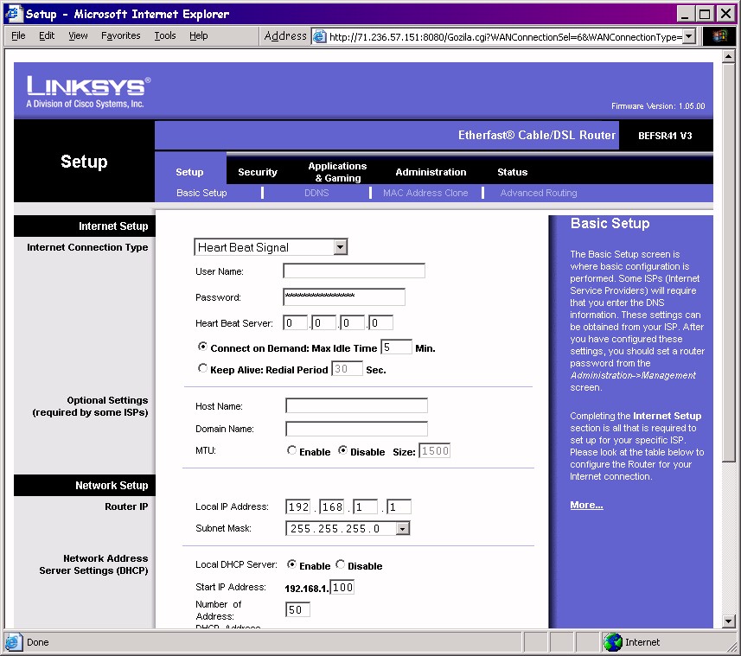Open the Administration tab
The width and height of the screenshot is (741, 656).
[431, 172]
